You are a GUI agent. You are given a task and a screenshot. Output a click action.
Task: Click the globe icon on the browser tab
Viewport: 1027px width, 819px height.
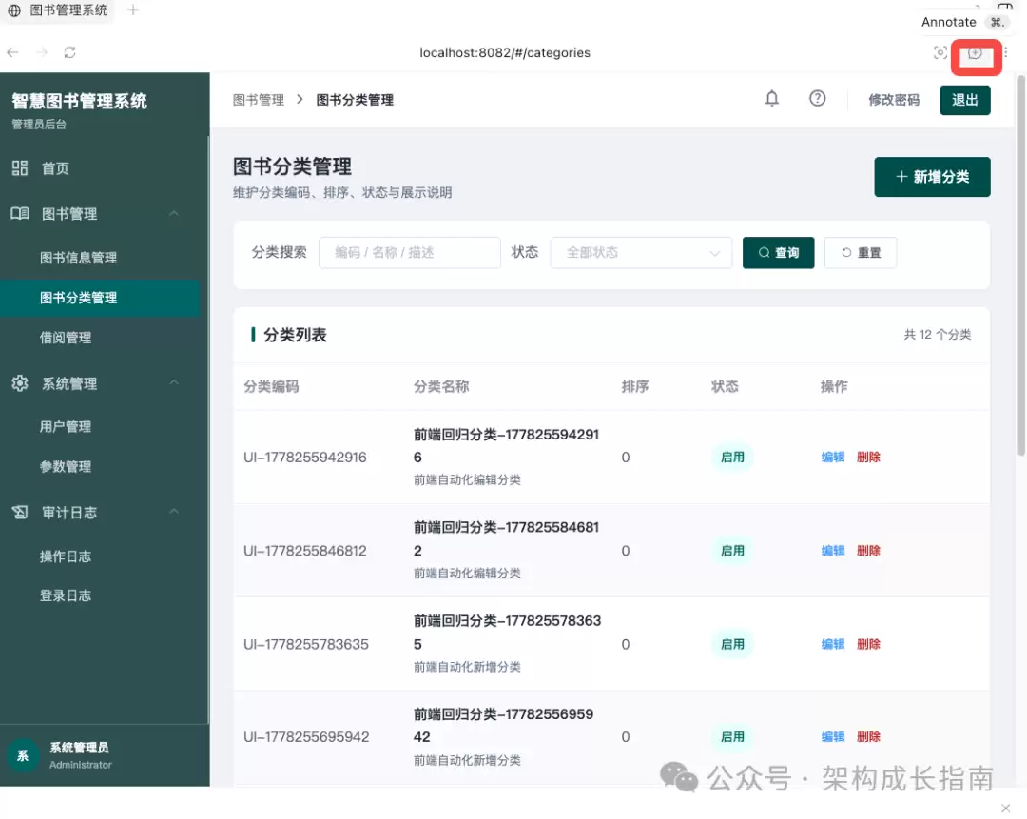(13, 10)
